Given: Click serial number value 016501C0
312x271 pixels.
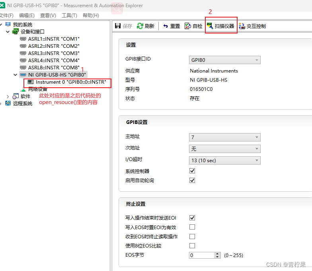Looking at the screenshot, I should coord(201,89).
